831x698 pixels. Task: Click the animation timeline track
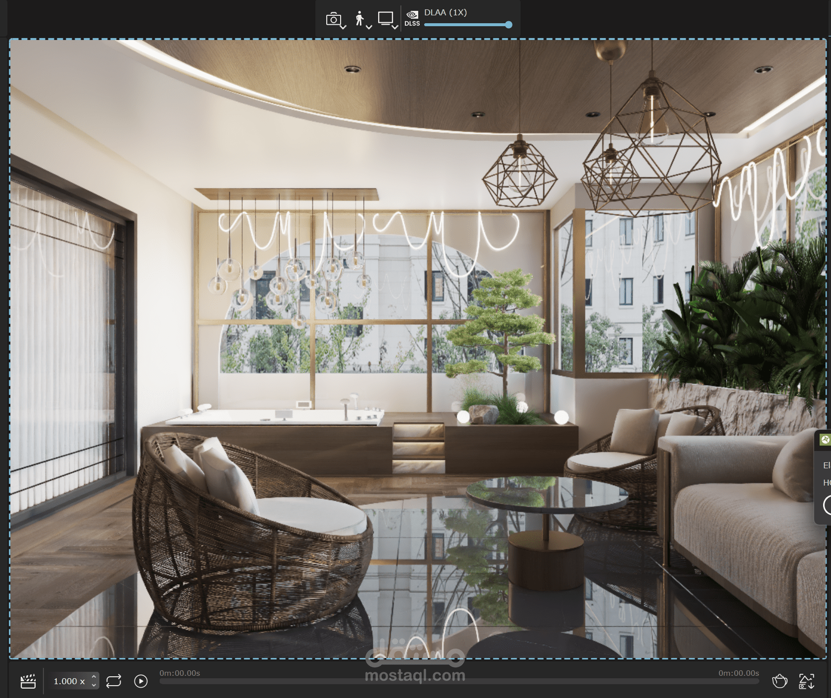point(459,682)
